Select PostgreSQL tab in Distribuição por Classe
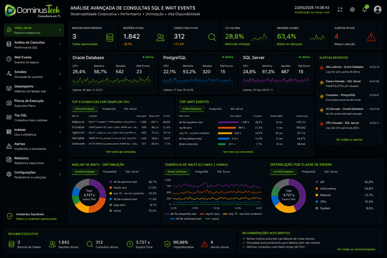This screenshot has width=387, height=258. (x=309, y=172)
